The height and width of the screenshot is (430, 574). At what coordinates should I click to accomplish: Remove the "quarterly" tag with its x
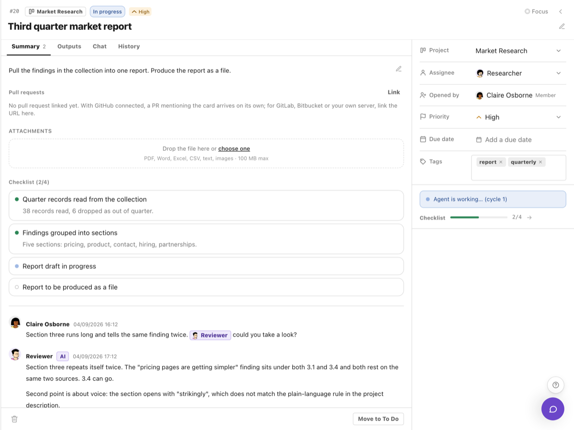pyautogui.click(x=541, y=162)
